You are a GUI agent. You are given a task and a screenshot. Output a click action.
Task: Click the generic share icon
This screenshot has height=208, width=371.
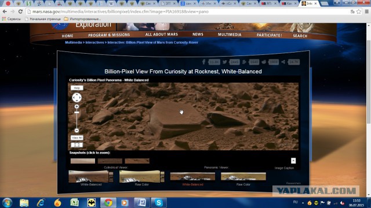[x=283, y=62]
